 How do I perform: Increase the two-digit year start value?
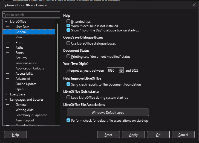[121, 69]
